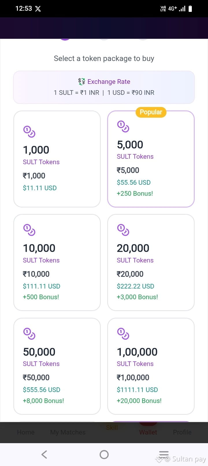Open the Wallet tab
208x466 pixels.
[148, 432]
